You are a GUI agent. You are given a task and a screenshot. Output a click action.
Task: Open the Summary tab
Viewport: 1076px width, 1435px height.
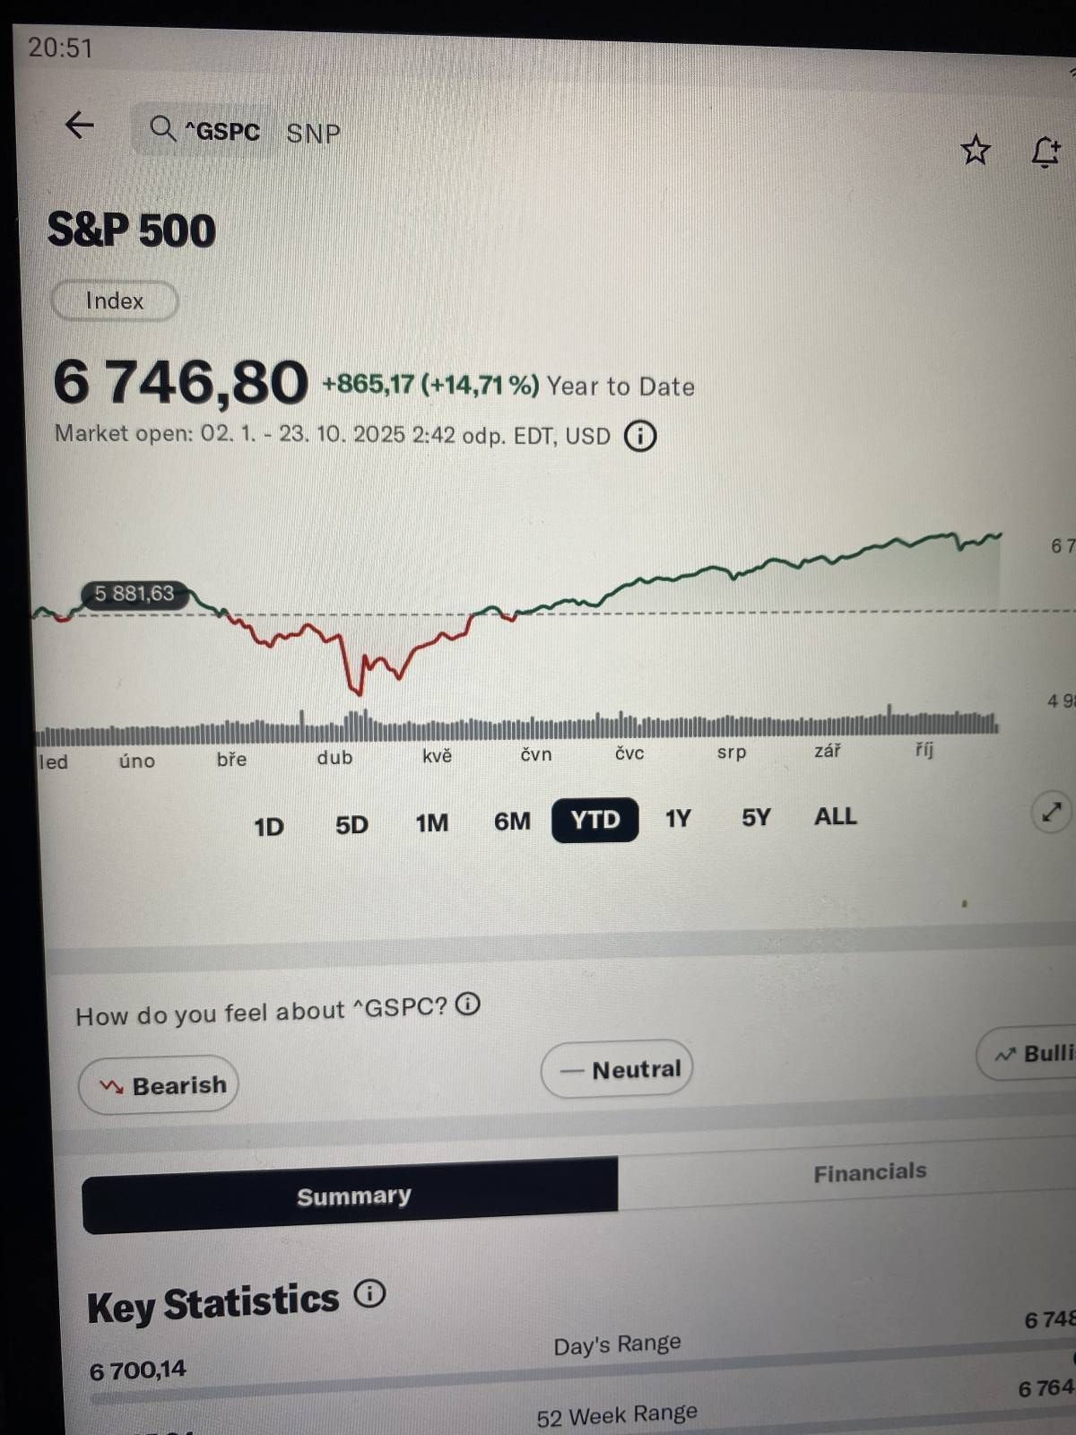click(x=353, y=1196)
